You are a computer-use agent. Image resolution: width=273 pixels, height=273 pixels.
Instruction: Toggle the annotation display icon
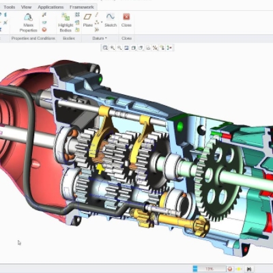tap(162, 48)
